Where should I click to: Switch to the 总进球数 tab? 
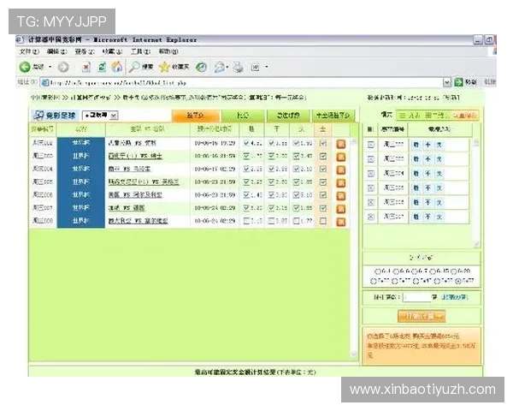[x=288, y=116]
